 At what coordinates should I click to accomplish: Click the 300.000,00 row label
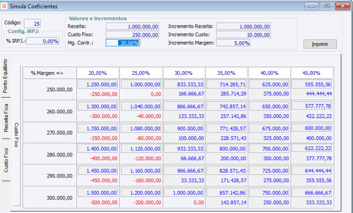click(x=60, y=198)
